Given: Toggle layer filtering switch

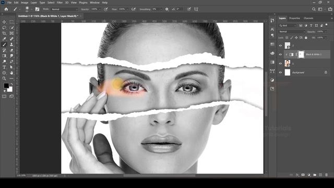Looking at the screenshot, I should click(327, 25).
